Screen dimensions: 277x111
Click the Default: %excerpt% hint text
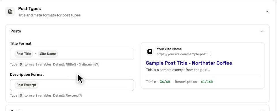(x=67, y=96)
